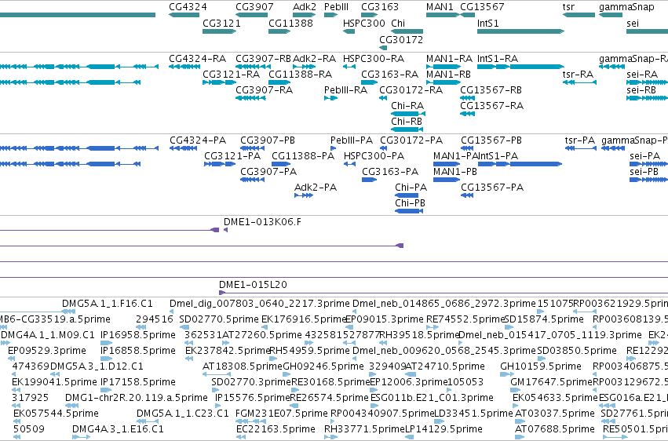The height and width of the screenshot is (441, 668).
Task: Open the Adk2 gene entry
Action: pos(305,15)
